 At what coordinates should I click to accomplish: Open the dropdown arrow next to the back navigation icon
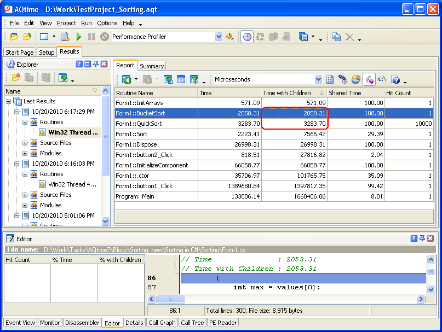click(x=136, y=79)
